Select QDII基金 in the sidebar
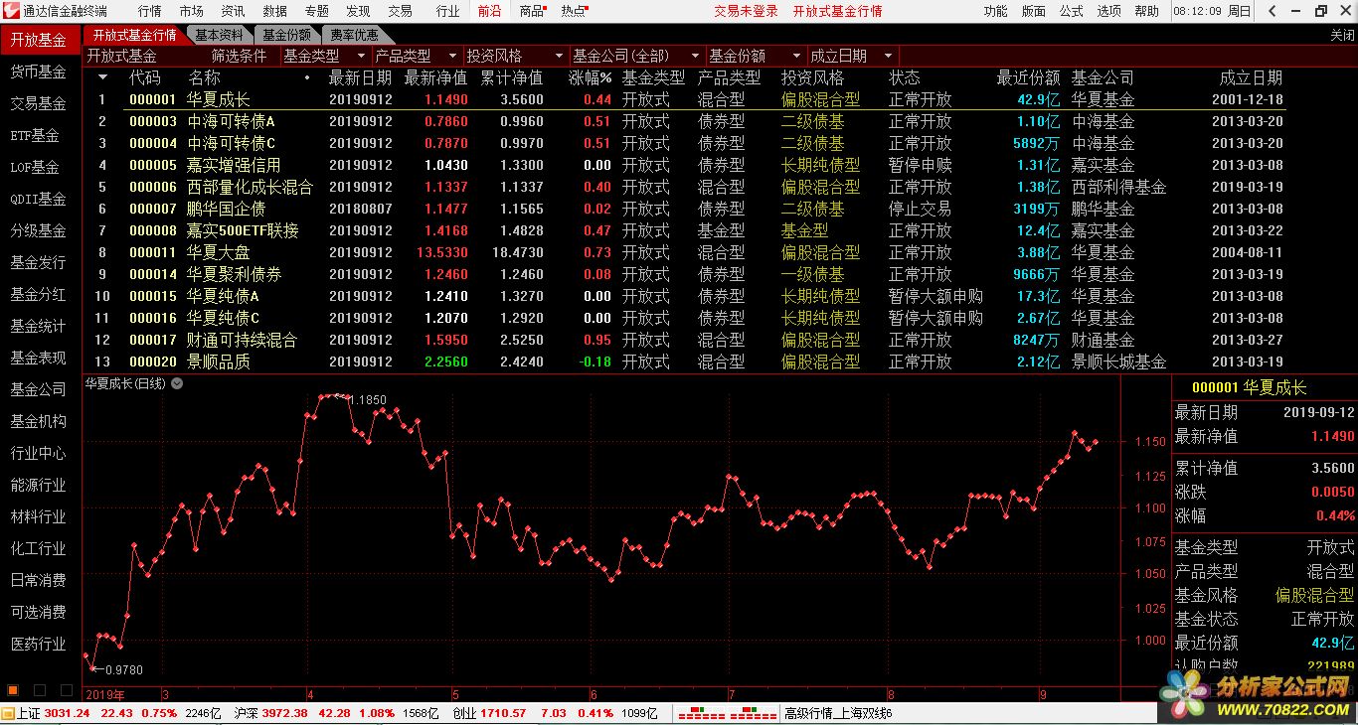1358x725 pixels. coord(38,199)
